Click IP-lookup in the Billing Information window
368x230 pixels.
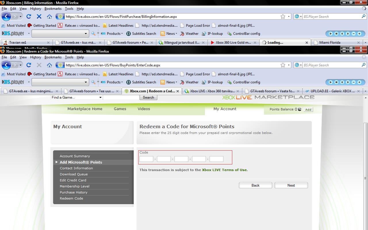coord(212,34)
